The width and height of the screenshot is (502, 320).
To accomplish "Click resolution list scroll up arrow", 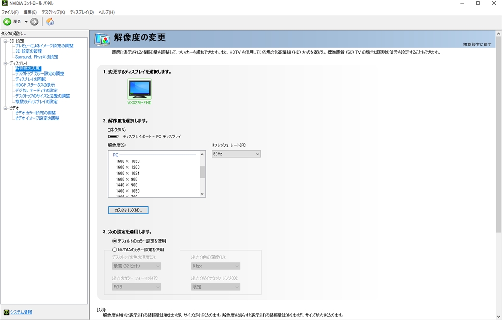I will click(202, 154).
